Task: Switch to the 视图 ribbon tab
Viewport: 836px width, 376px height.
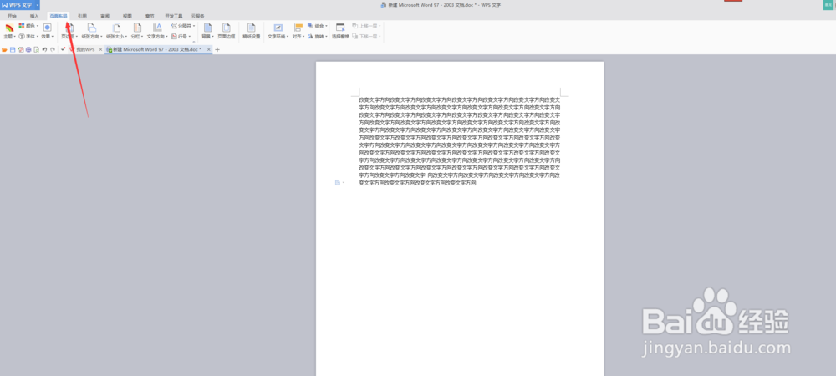Action: point(127,16)
